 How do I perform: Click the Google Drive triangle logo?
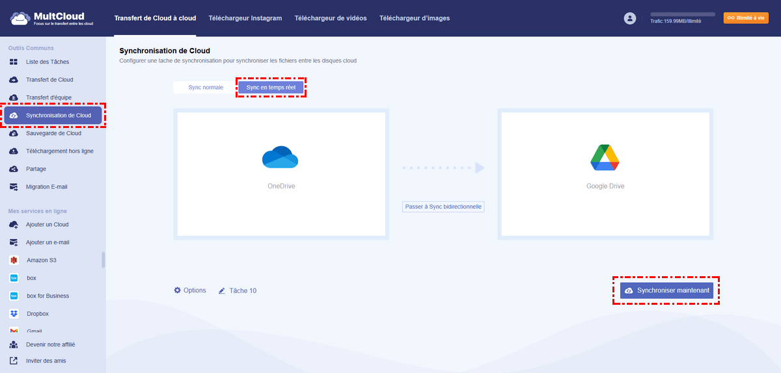(x=604, y=157)
